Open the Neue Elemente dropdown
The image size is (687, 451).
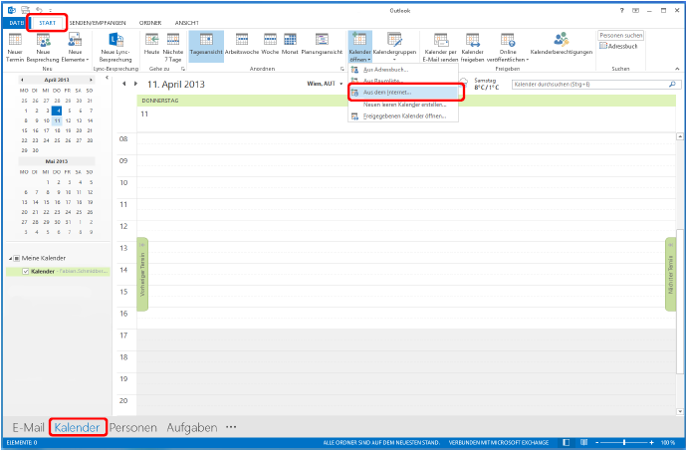(75, 48)
